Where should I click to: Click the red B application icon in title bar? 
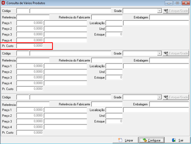coord(3,3)
